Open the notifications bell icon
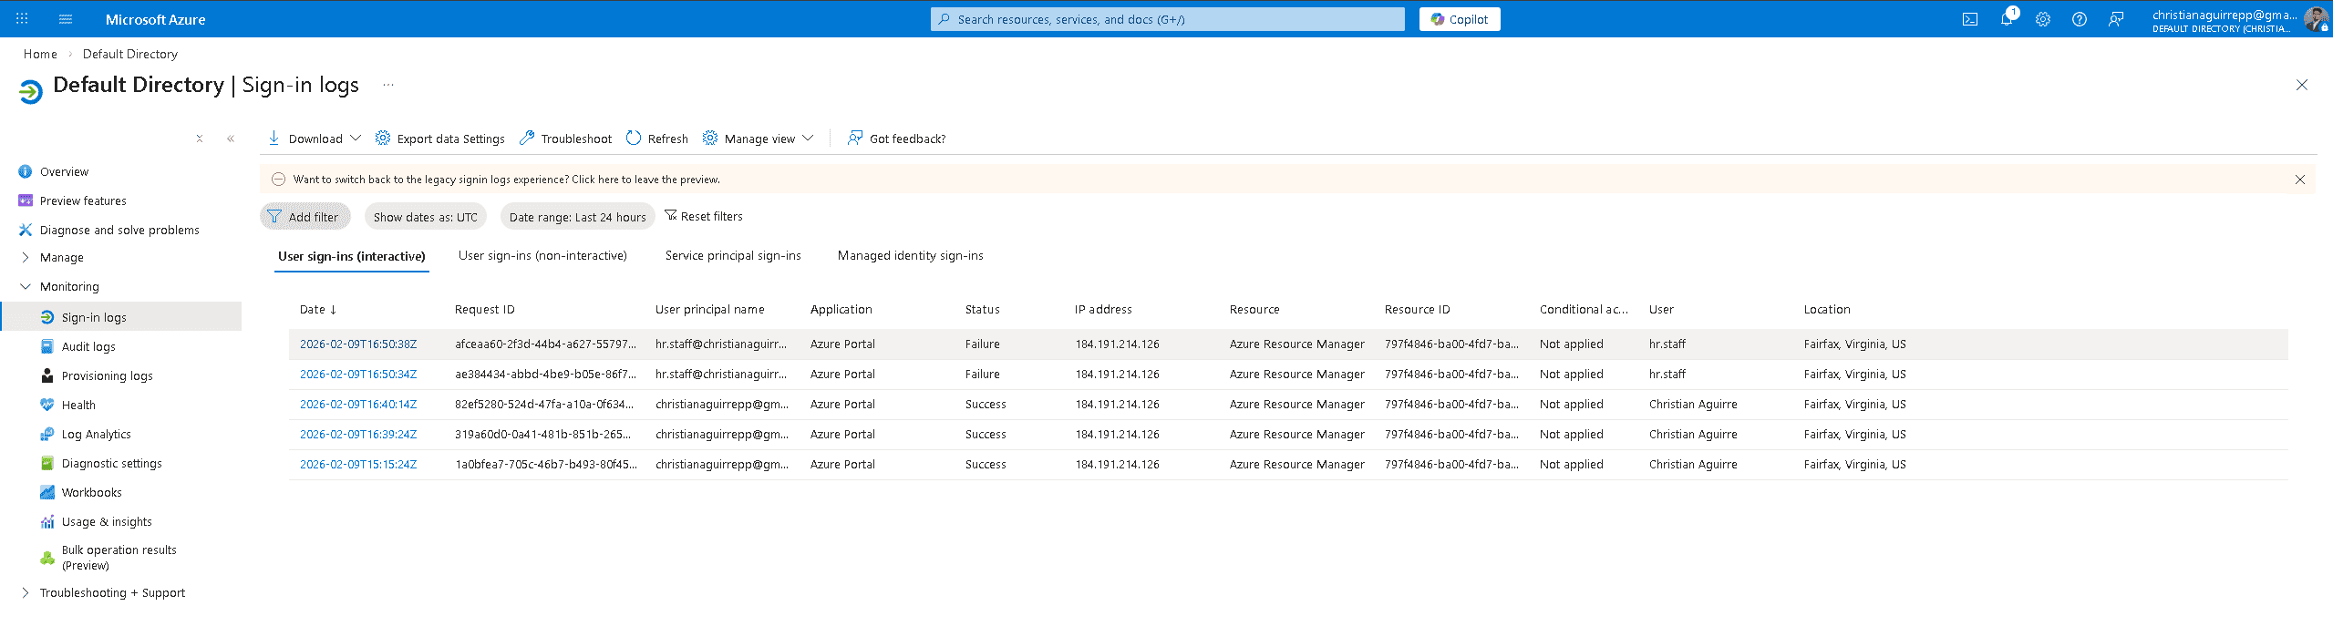This screenshot has width=2333, height=637. tap(2006, 19)
